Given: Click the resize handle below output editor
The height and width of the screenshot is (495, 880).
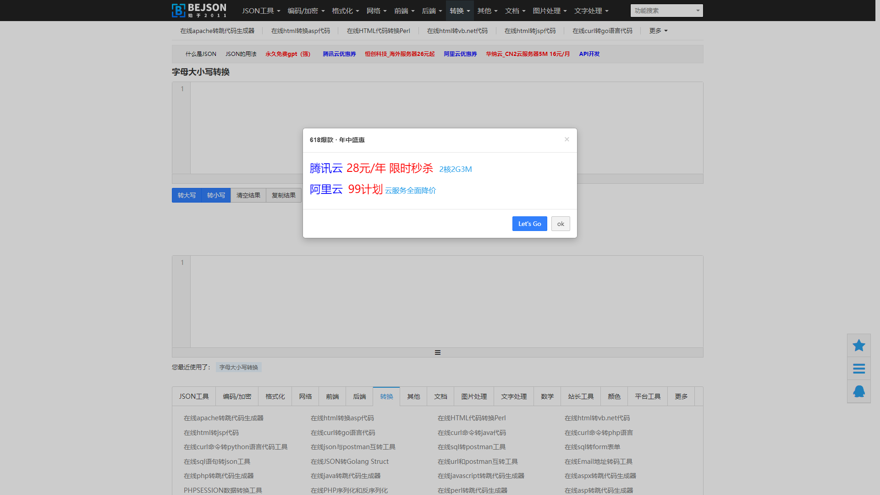Looking at the screenshot, I should pos(437,352).
